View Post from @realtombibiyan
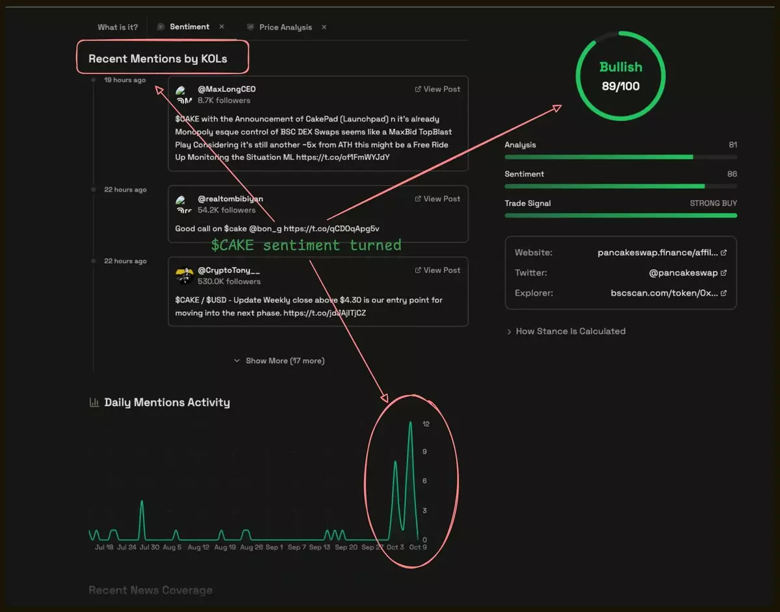780x612 pixels. 437,199
